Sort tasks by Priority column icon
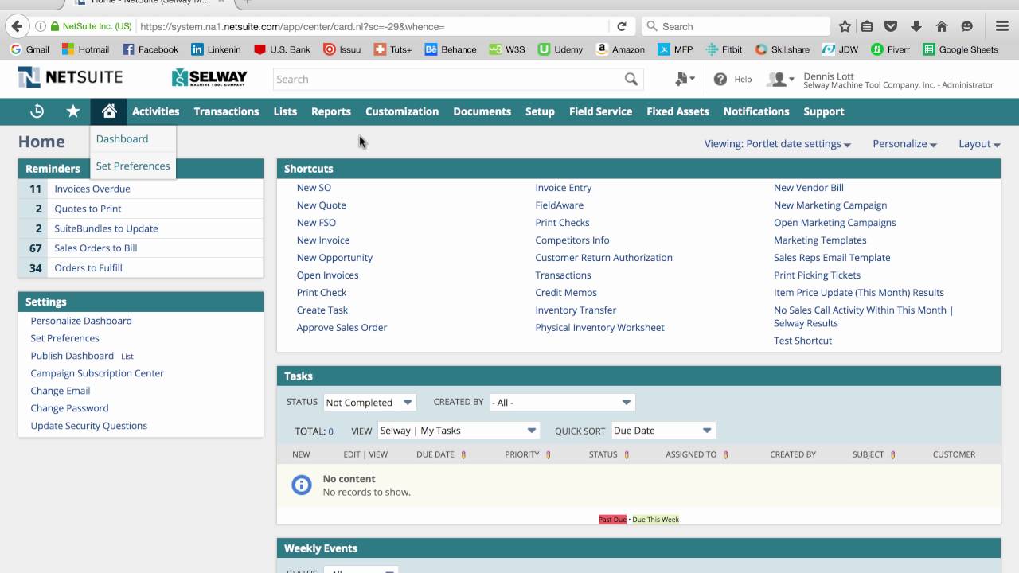The image size is (1019, 573). click(548, 454)
